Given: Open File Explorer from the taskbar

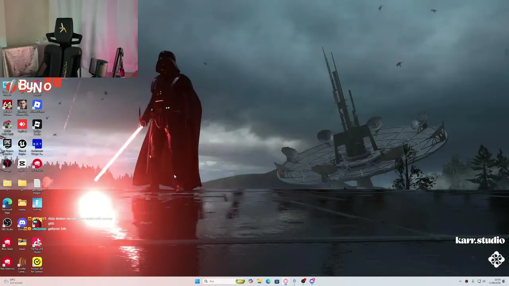Looking at the screenshot, I should tap(259, 281).
